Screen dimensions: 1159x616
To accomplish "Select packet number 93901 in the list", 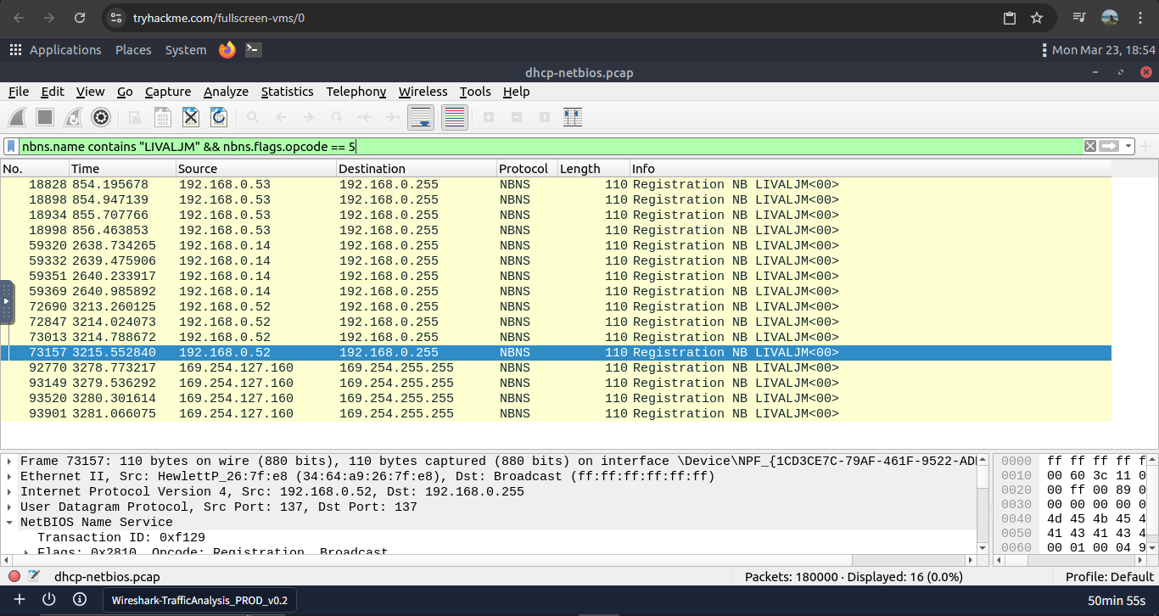I will [x=556, y=414].
